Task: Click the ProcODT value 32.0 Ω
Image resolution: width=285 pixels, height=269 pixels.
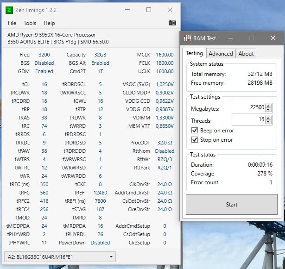Action: point(165,143)
